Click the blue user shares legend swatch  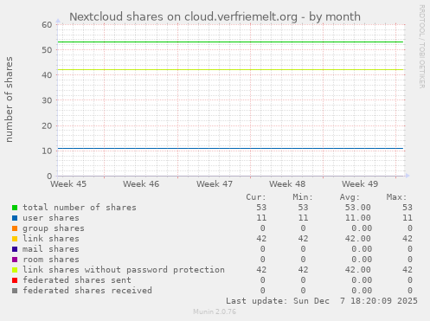pos(15,218)
